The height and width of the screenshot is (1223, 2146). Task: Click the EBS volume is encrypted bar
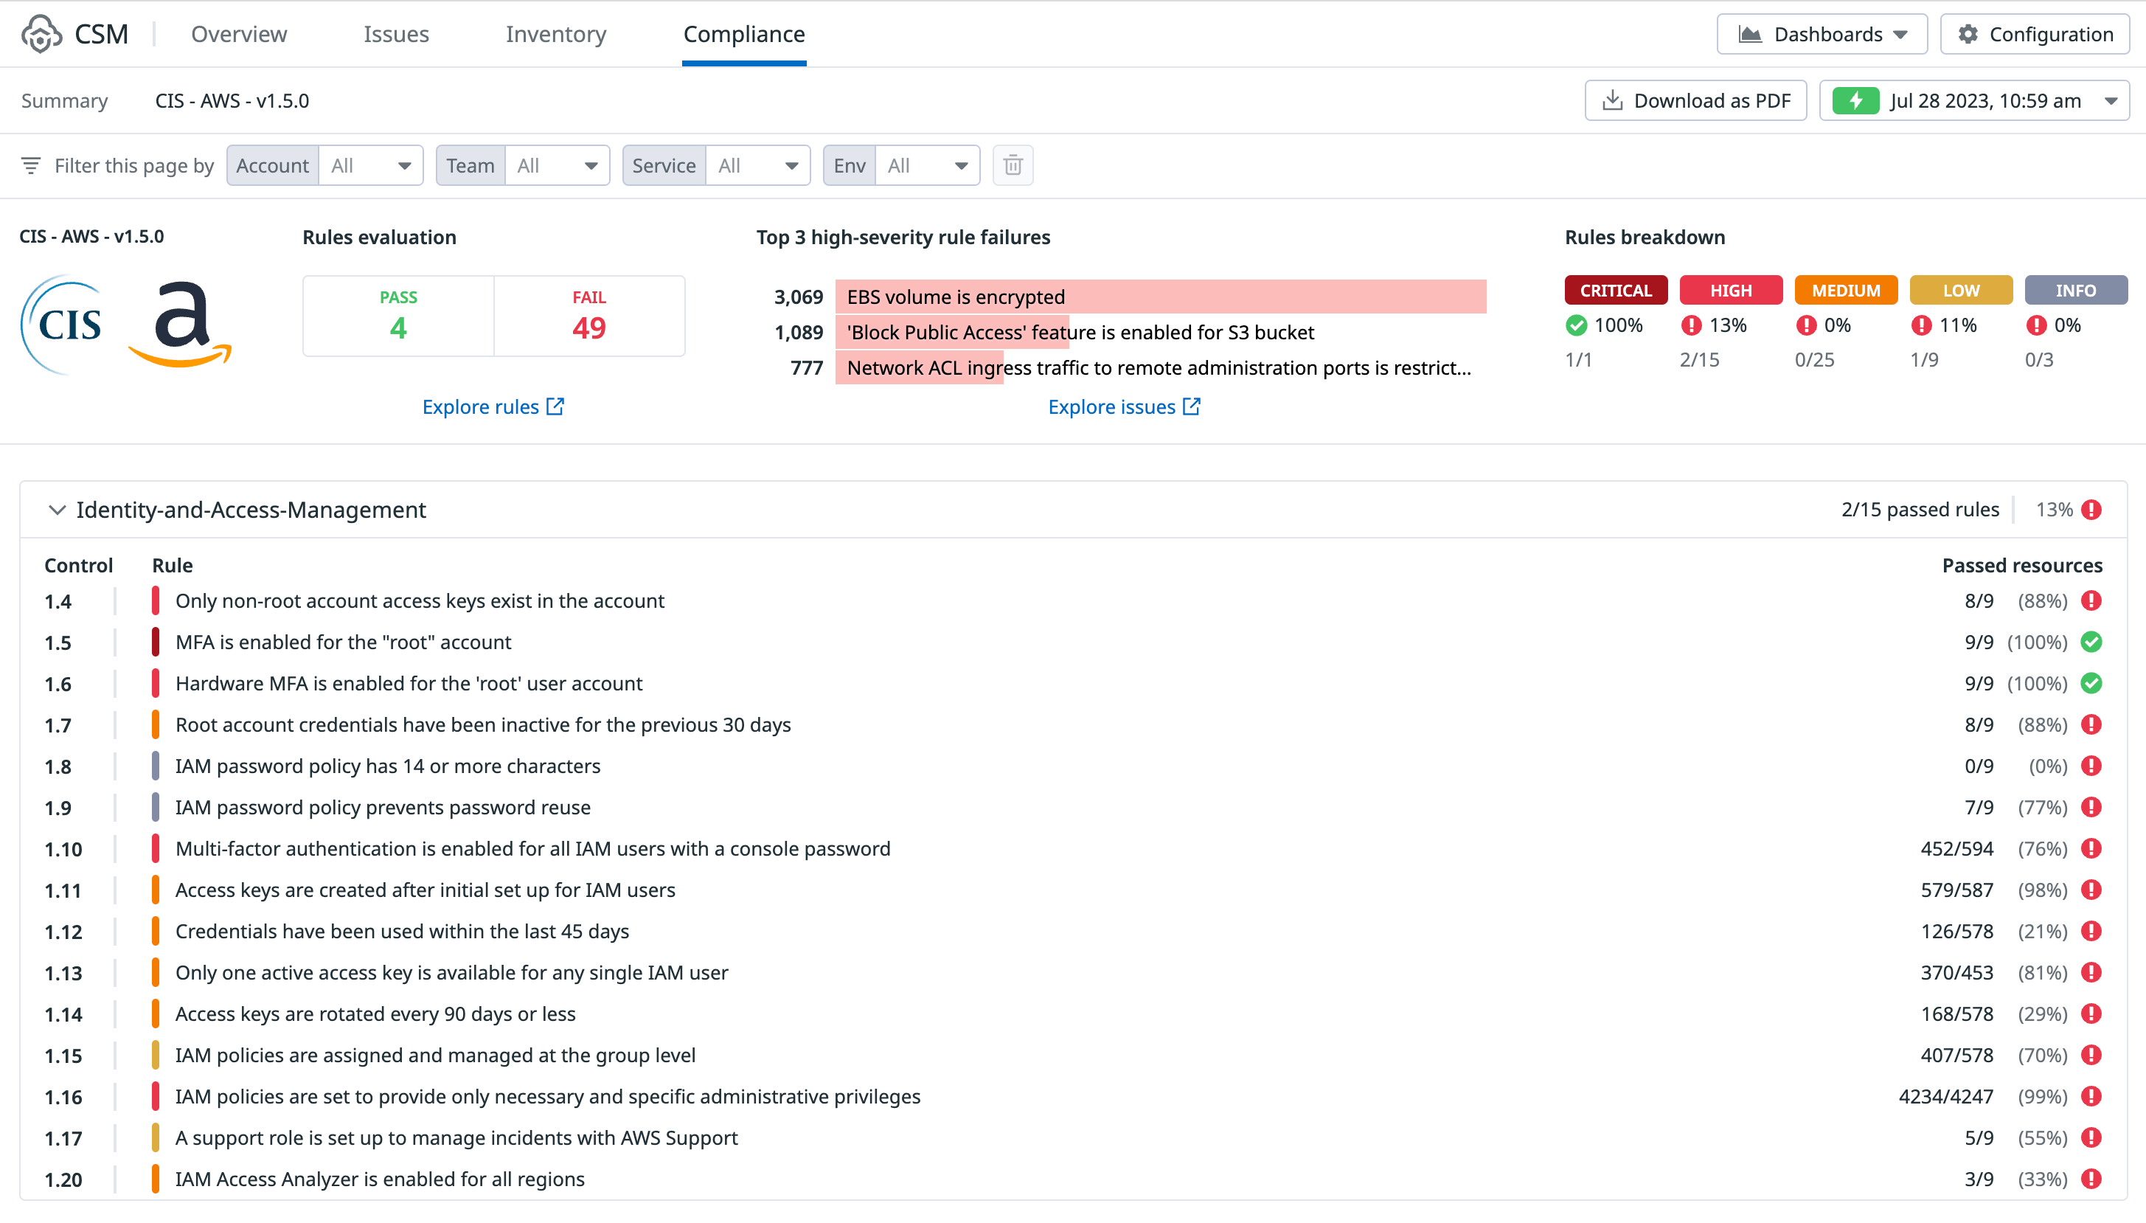coord(1160,297)
